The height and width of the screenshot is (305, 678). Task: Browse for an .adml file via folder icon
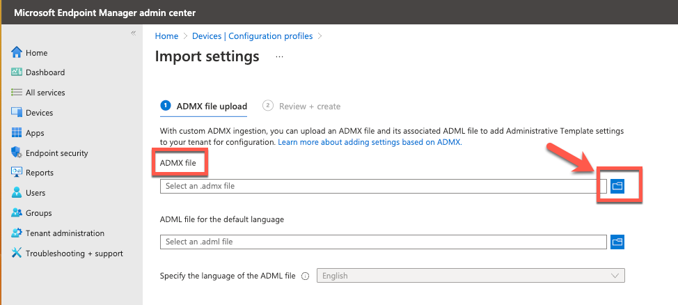click(617, 242)
